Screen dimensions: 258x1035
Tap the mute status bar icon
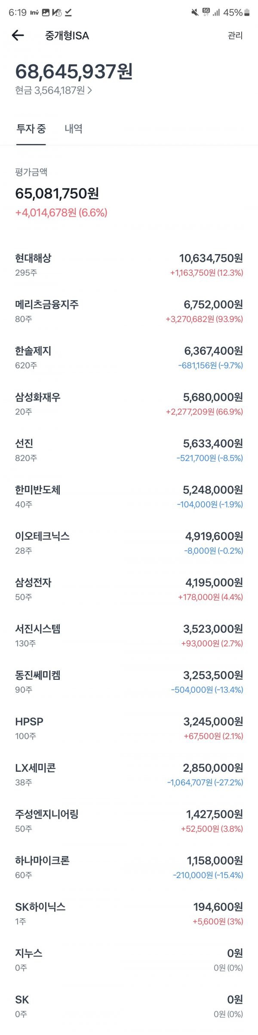195,12
